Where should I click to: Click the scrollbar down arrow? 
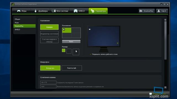tap(165, 87)
